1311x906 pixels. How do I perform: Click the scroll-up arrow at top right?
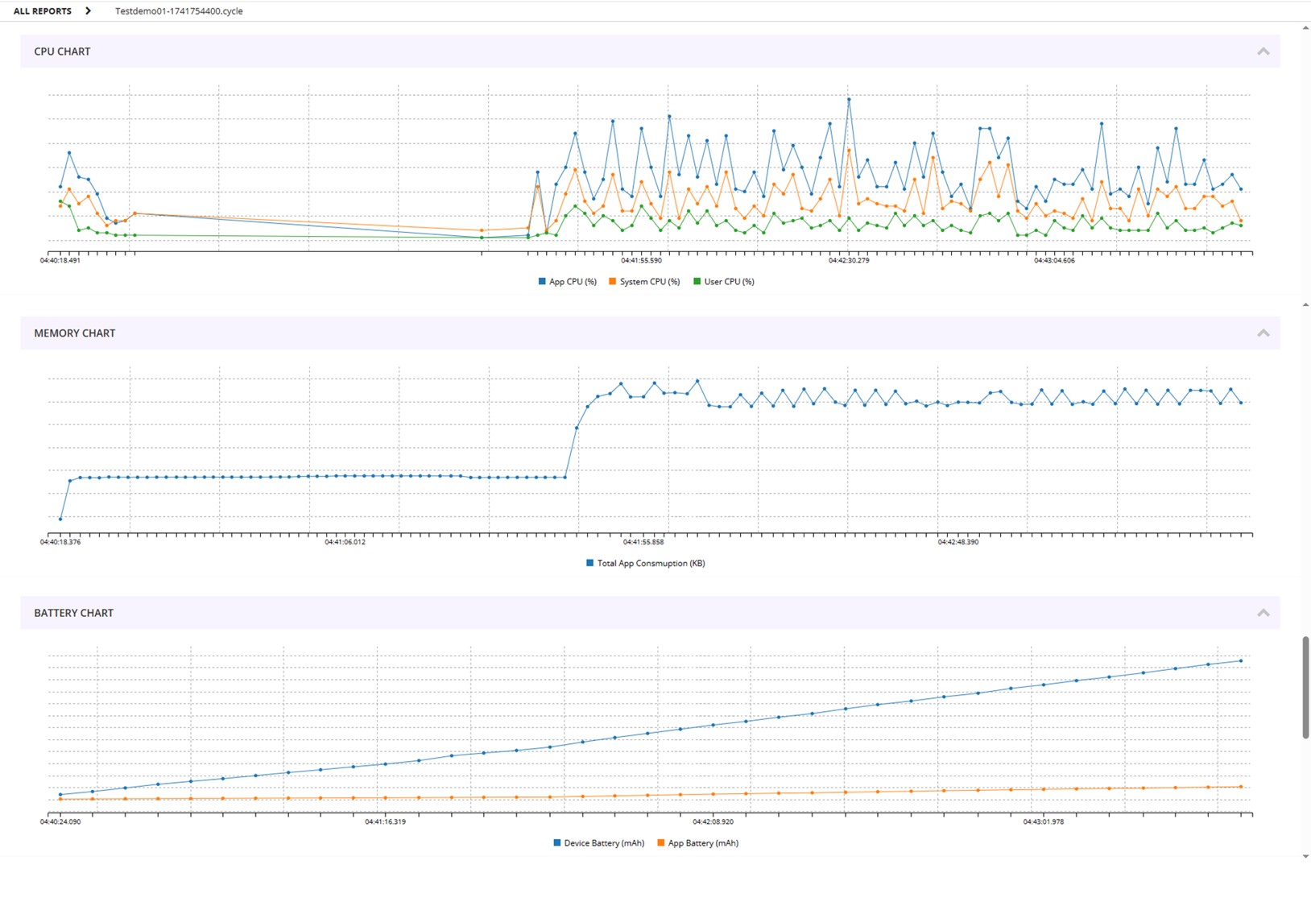(x=1305, y=27)
